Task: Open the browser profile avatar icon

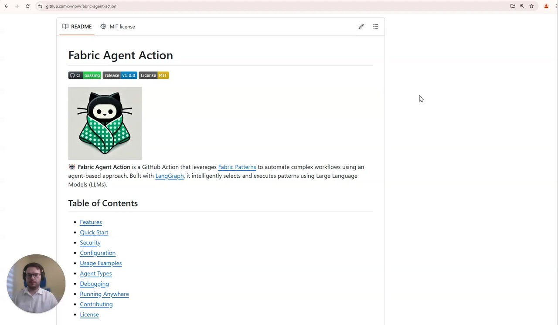Action: coord(546,6)
